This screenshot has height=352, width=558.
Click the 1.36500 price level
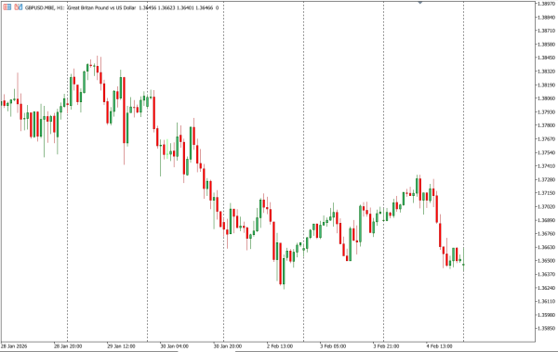pyautogui.click(x=547, y=261)
